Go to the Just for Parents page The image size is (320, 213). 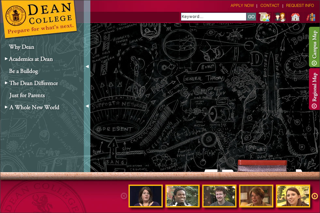(x=27, y=95)
